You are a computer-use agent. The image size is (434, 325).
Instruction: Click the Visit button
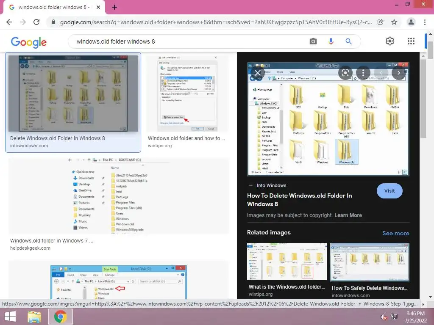tap(389, 191)
